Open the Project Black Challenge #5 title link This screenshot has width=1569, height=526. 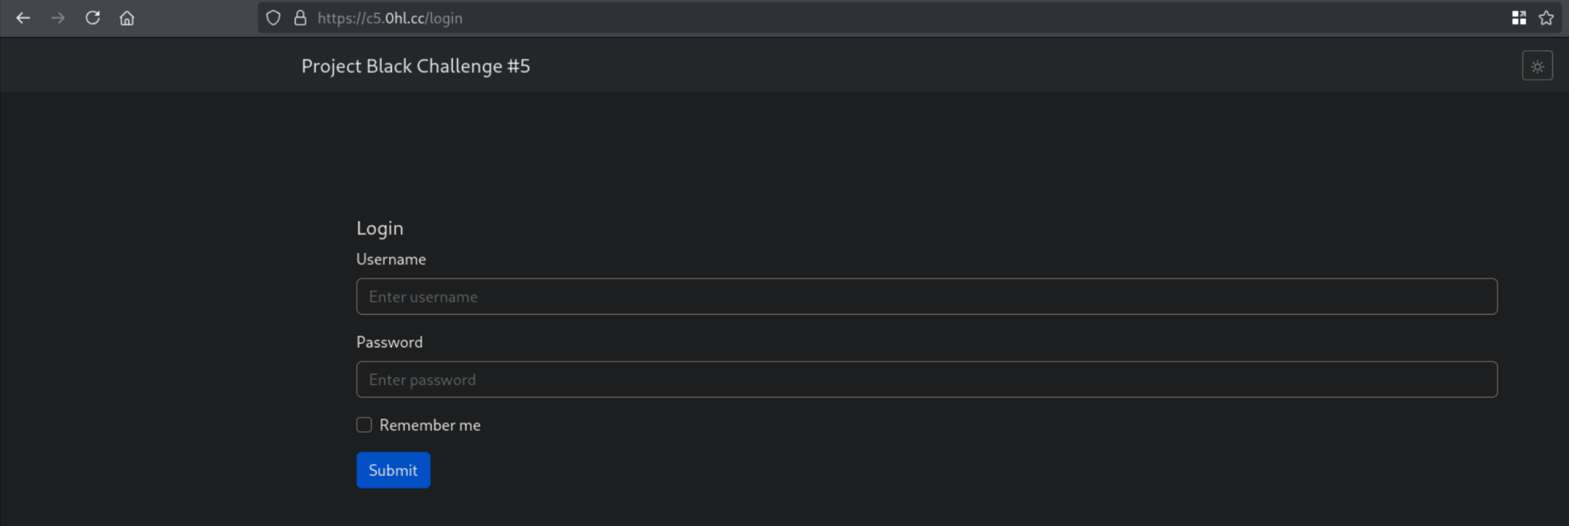[x=416, y=66]
